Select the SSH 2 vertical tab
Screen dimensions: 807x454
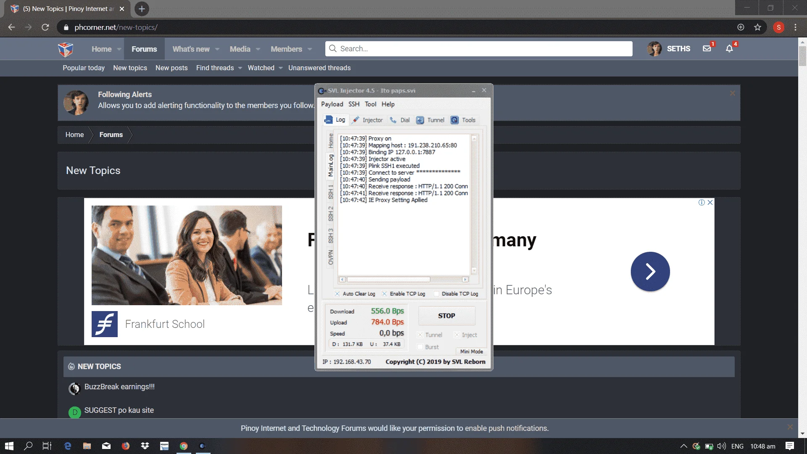click(331, 214)
